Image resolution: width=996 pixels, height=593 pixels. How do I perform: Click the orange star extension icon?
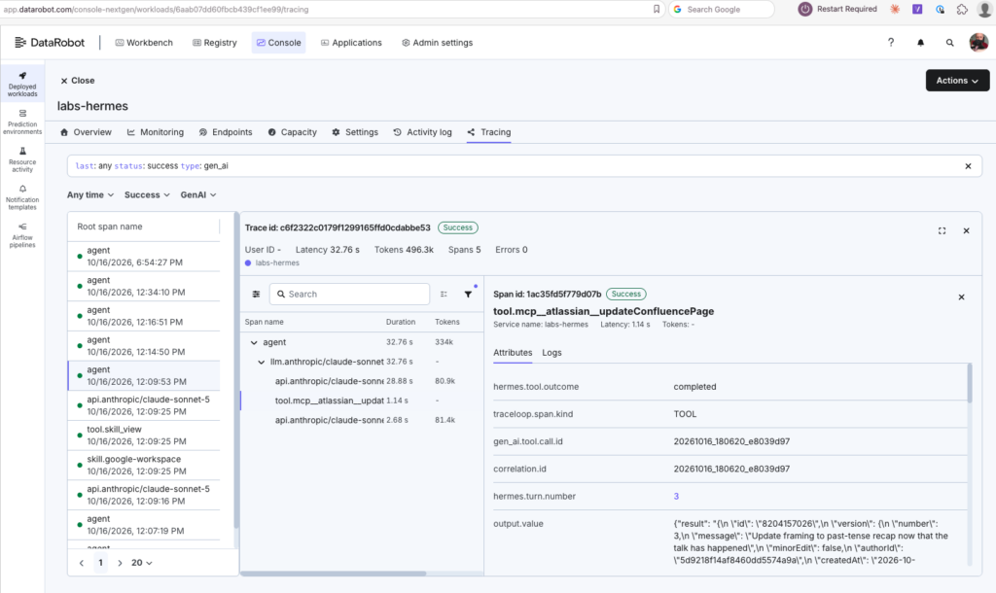(895, 9)
